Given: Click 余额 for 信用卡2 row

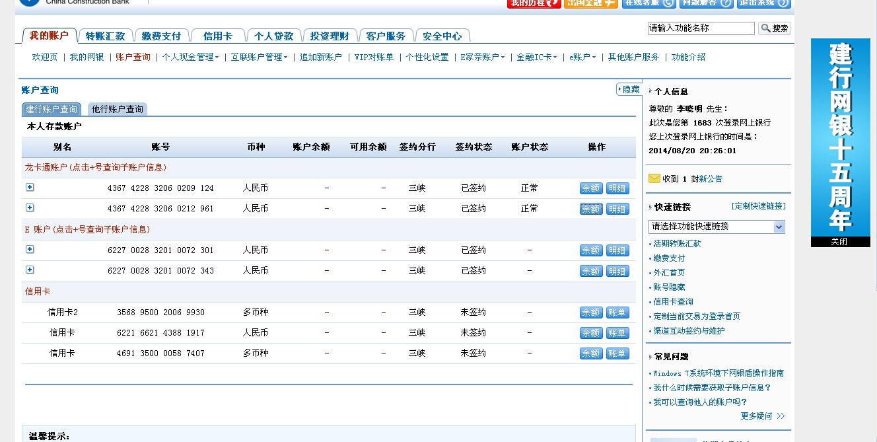Looking at the screenshot, I should click(x=590, y=313).
